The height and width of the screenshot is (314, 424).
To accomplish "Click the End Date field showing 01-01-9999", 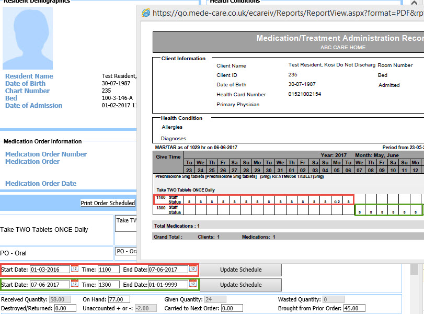I will pyautogui.click(x=167, y=285).
